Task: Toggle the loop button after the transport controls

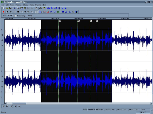Action: point(36,12)
